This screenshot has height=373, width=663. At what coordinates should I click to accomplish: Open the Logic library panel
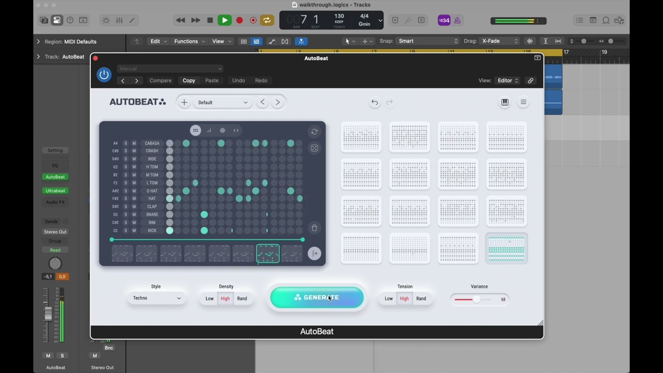(44, 20)
